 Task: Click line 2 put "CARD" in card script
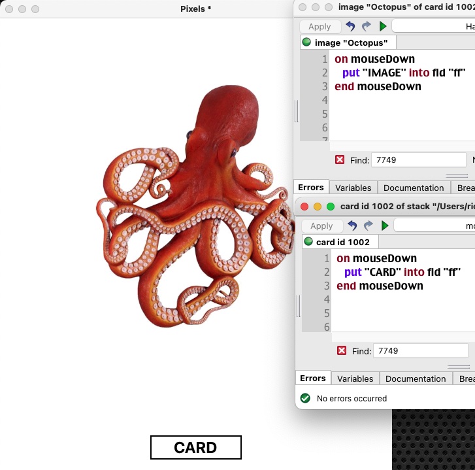coord(402,272)
